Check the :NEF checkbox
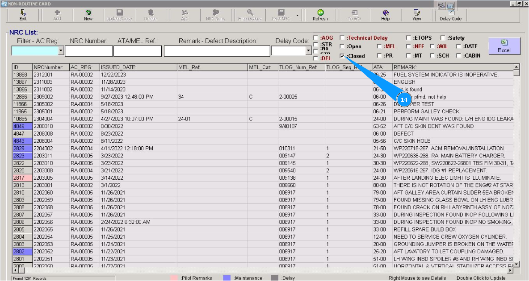 pyautogui.click(x=408, y=46)
